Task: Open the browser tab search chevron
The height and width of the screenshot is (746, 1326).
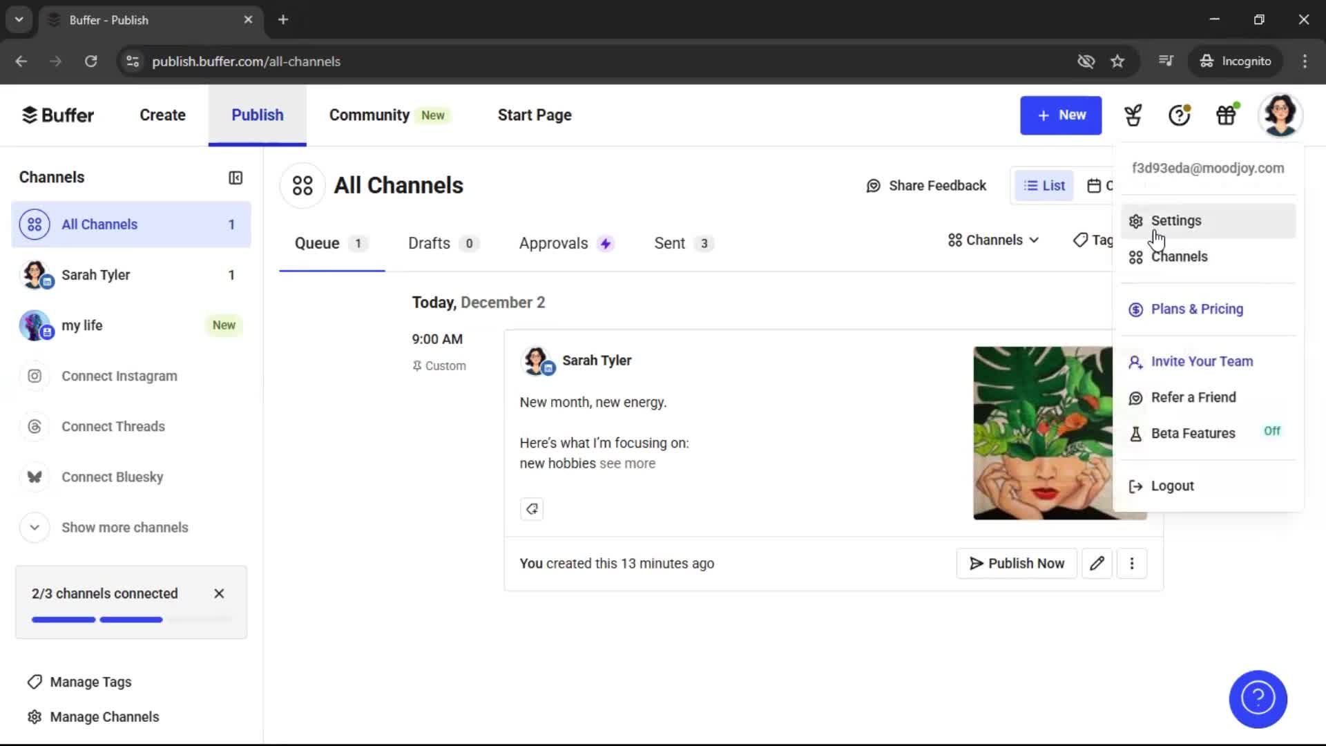Action: [19, 19]
